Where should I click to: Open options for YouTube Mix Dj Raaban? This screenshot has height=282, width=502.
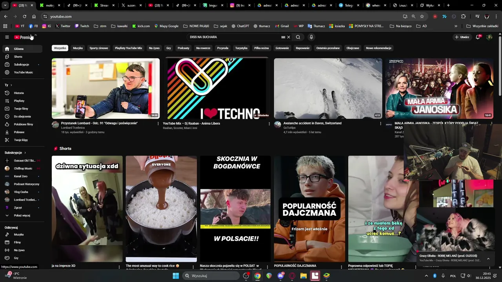click(269, 124)
